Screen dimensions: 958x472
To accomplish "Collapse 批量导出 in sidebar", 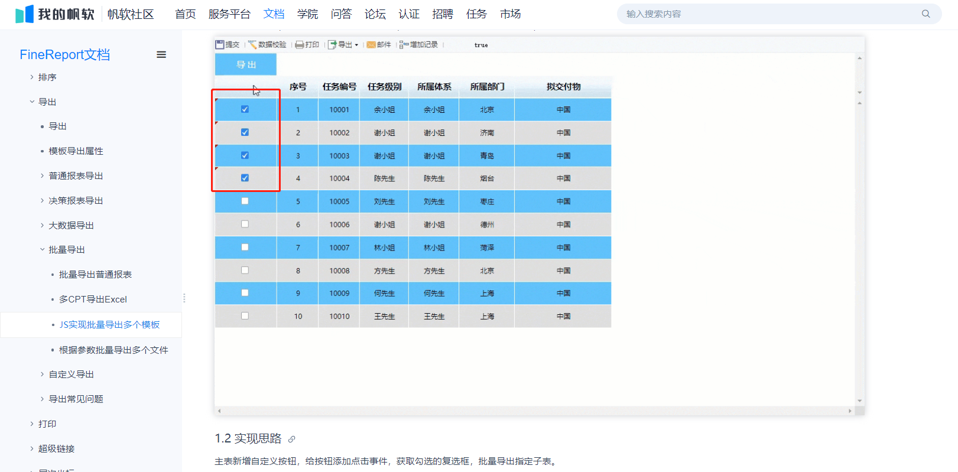I will pos(42,249).
